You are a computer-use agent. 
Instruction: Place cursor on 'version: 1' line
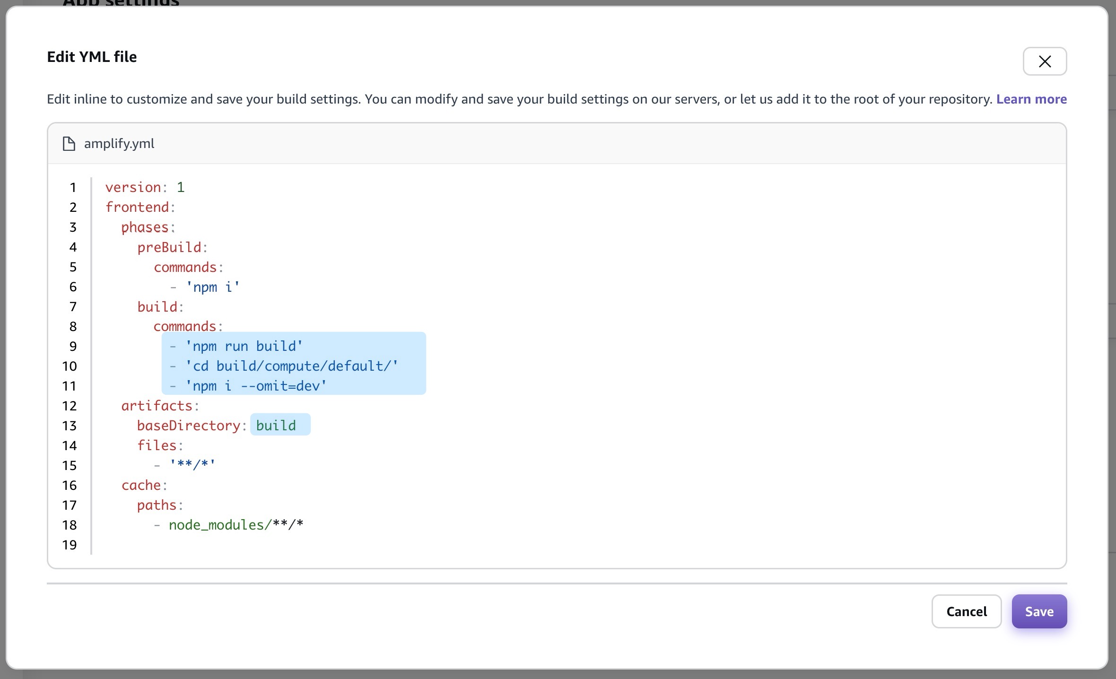coord(145,187)
